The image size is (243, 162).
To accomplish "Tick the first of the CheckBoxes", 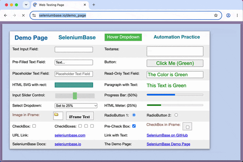I will coord(80,126).
